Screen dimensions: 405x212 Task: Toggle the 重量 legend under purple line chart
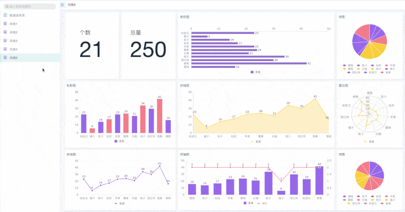point(119,204)
